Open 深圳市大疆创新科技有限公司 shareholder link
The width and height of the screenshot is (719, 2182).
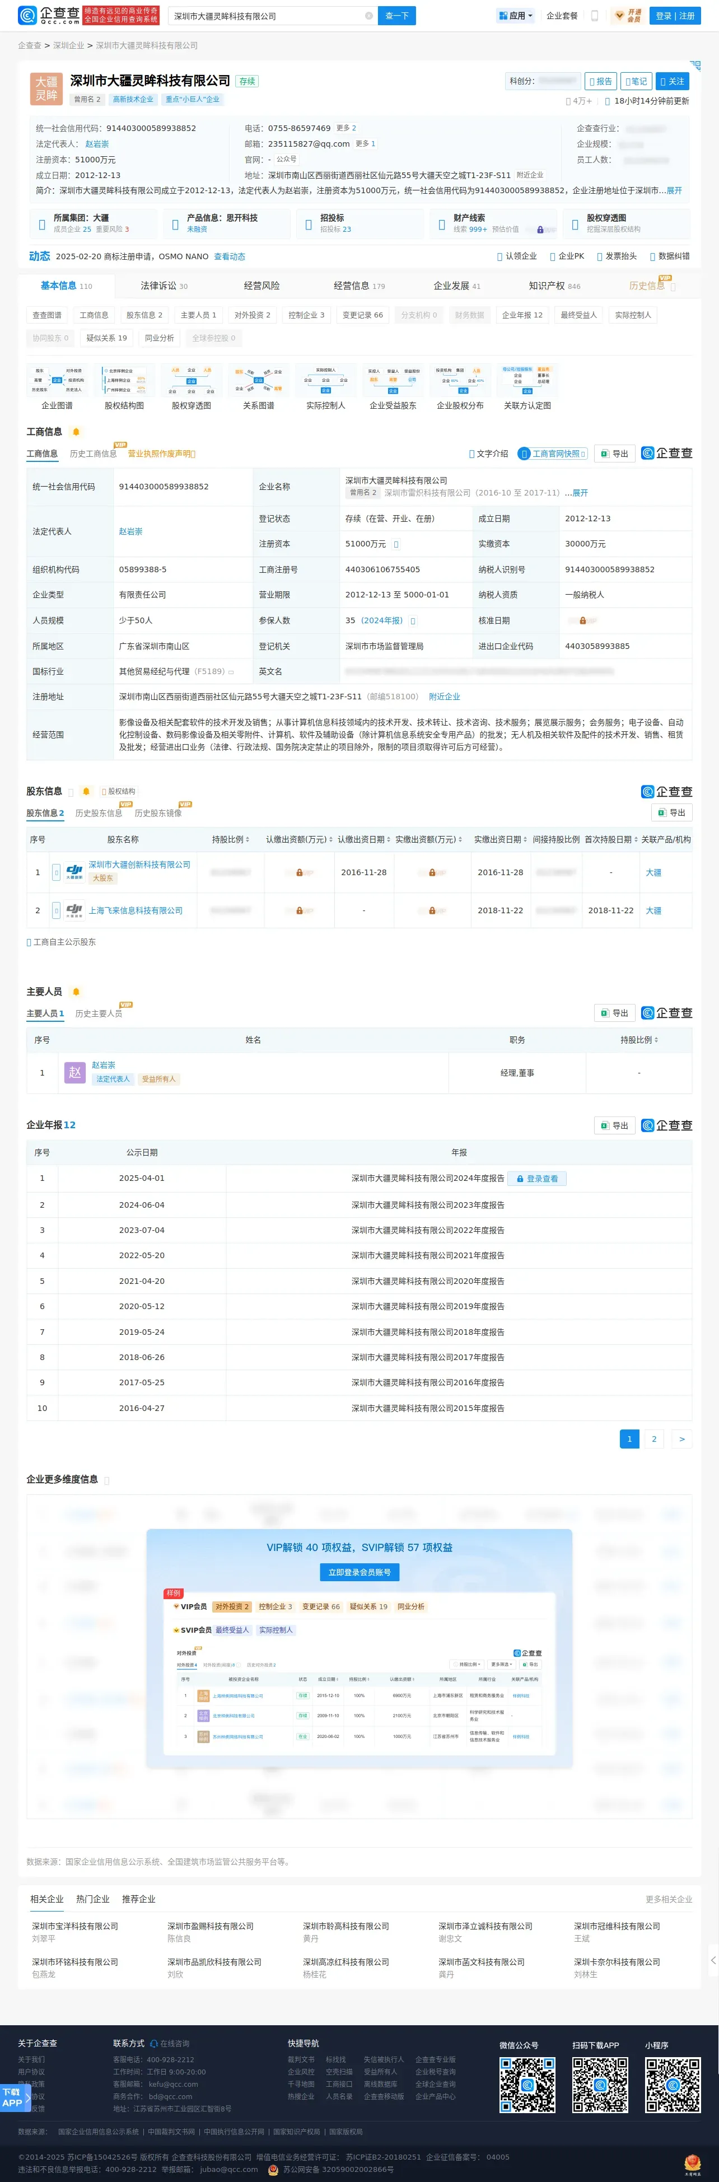(140, 865)
